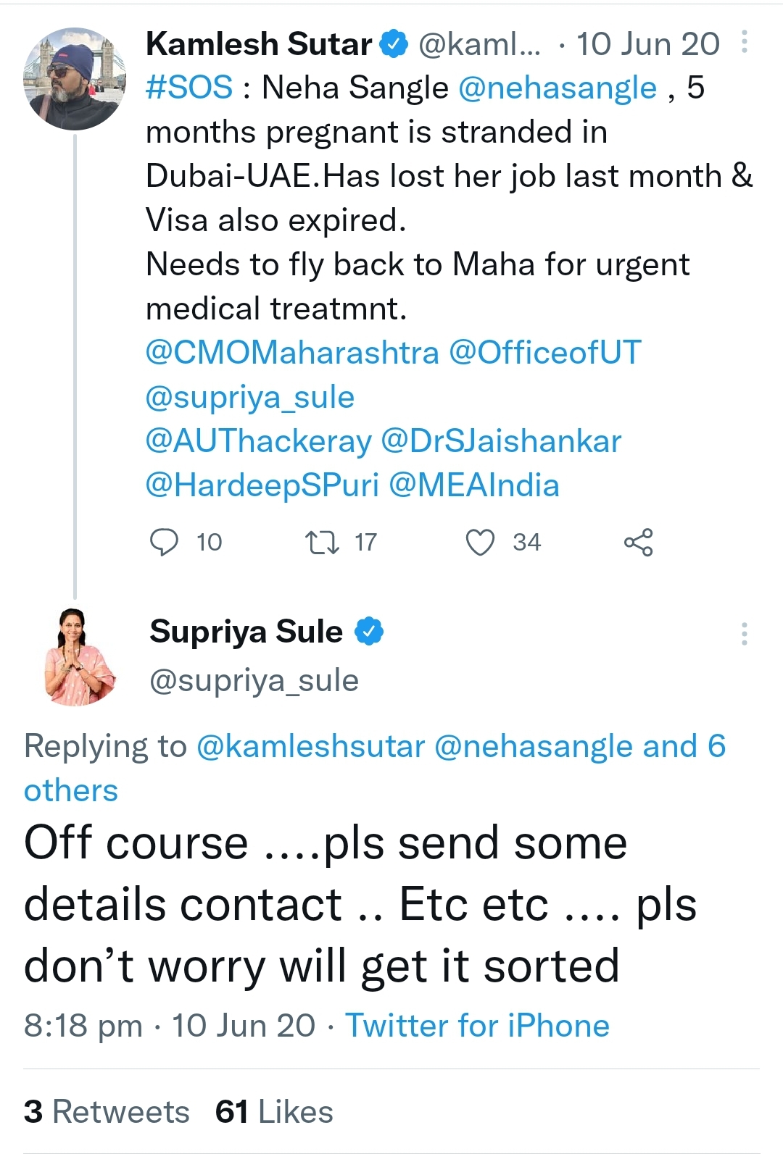Viewport: 783px width, 1154px height.
Task: Open more options for Kamlesh's tweet
Action: [744, 43]
